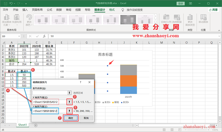
Task: Switch to 审阅 ribbon tab
Action: tap(69, 10)
